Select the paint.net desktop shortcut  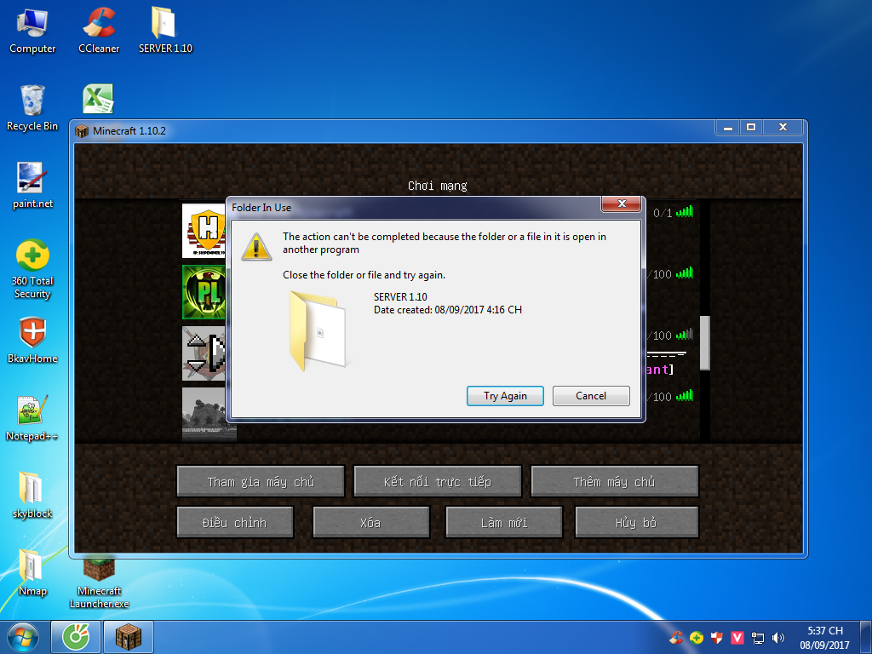[x=32, y=185]
